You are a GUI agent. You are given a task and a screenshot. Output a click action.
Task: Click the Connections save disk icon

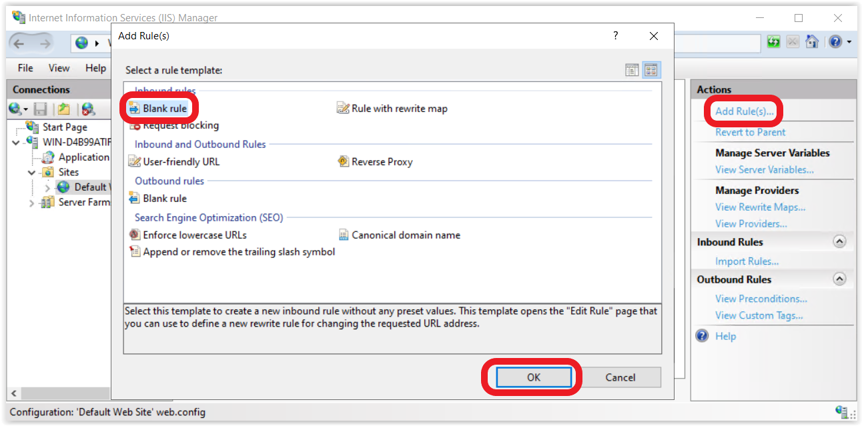(x=41, y=109)
